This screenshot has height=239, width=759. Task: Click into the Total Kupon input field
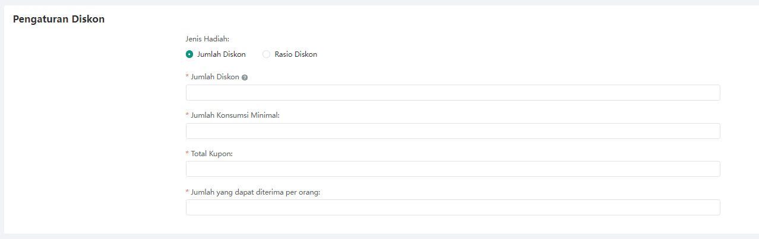453,169
